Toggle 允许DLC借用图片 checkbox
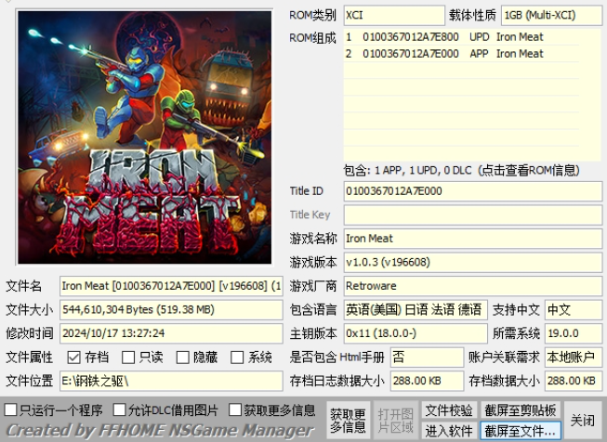Screen dimensions: 607x442 (120, 409)
